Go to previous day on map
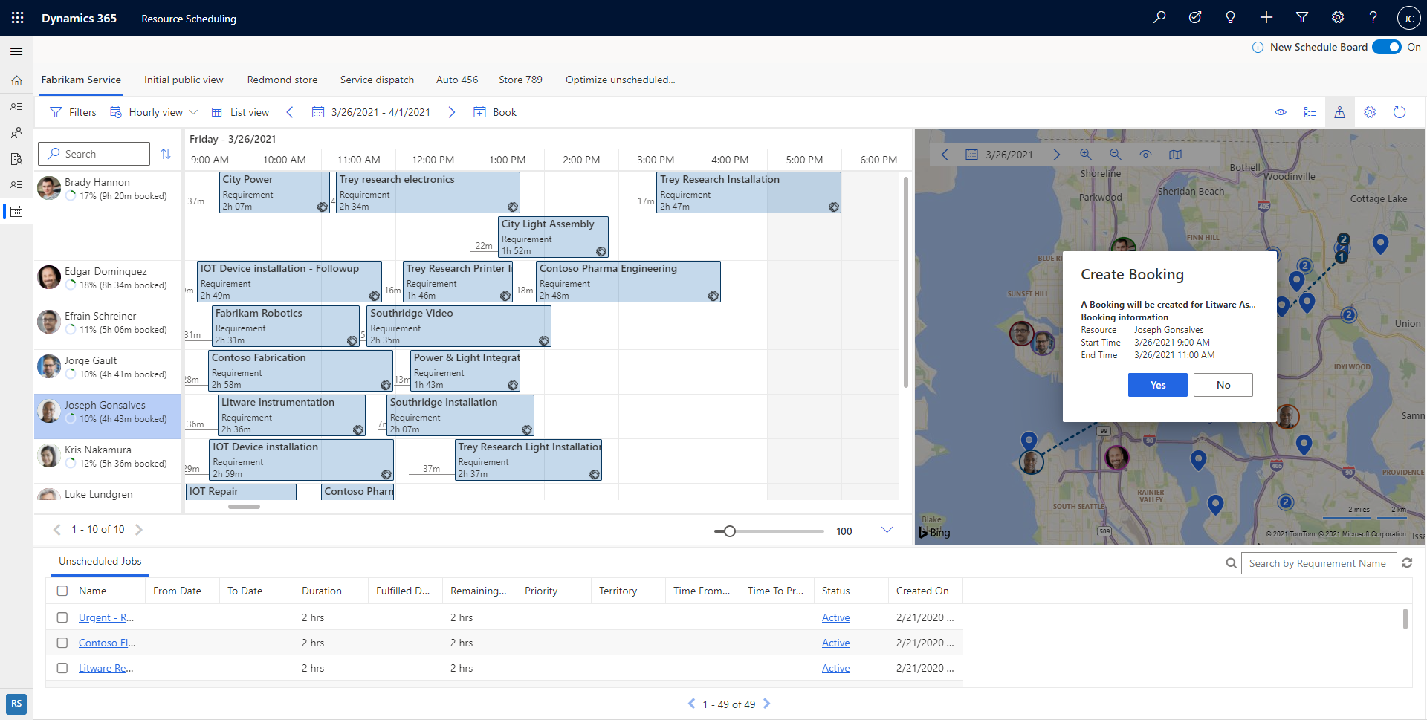 coord(945,155)
